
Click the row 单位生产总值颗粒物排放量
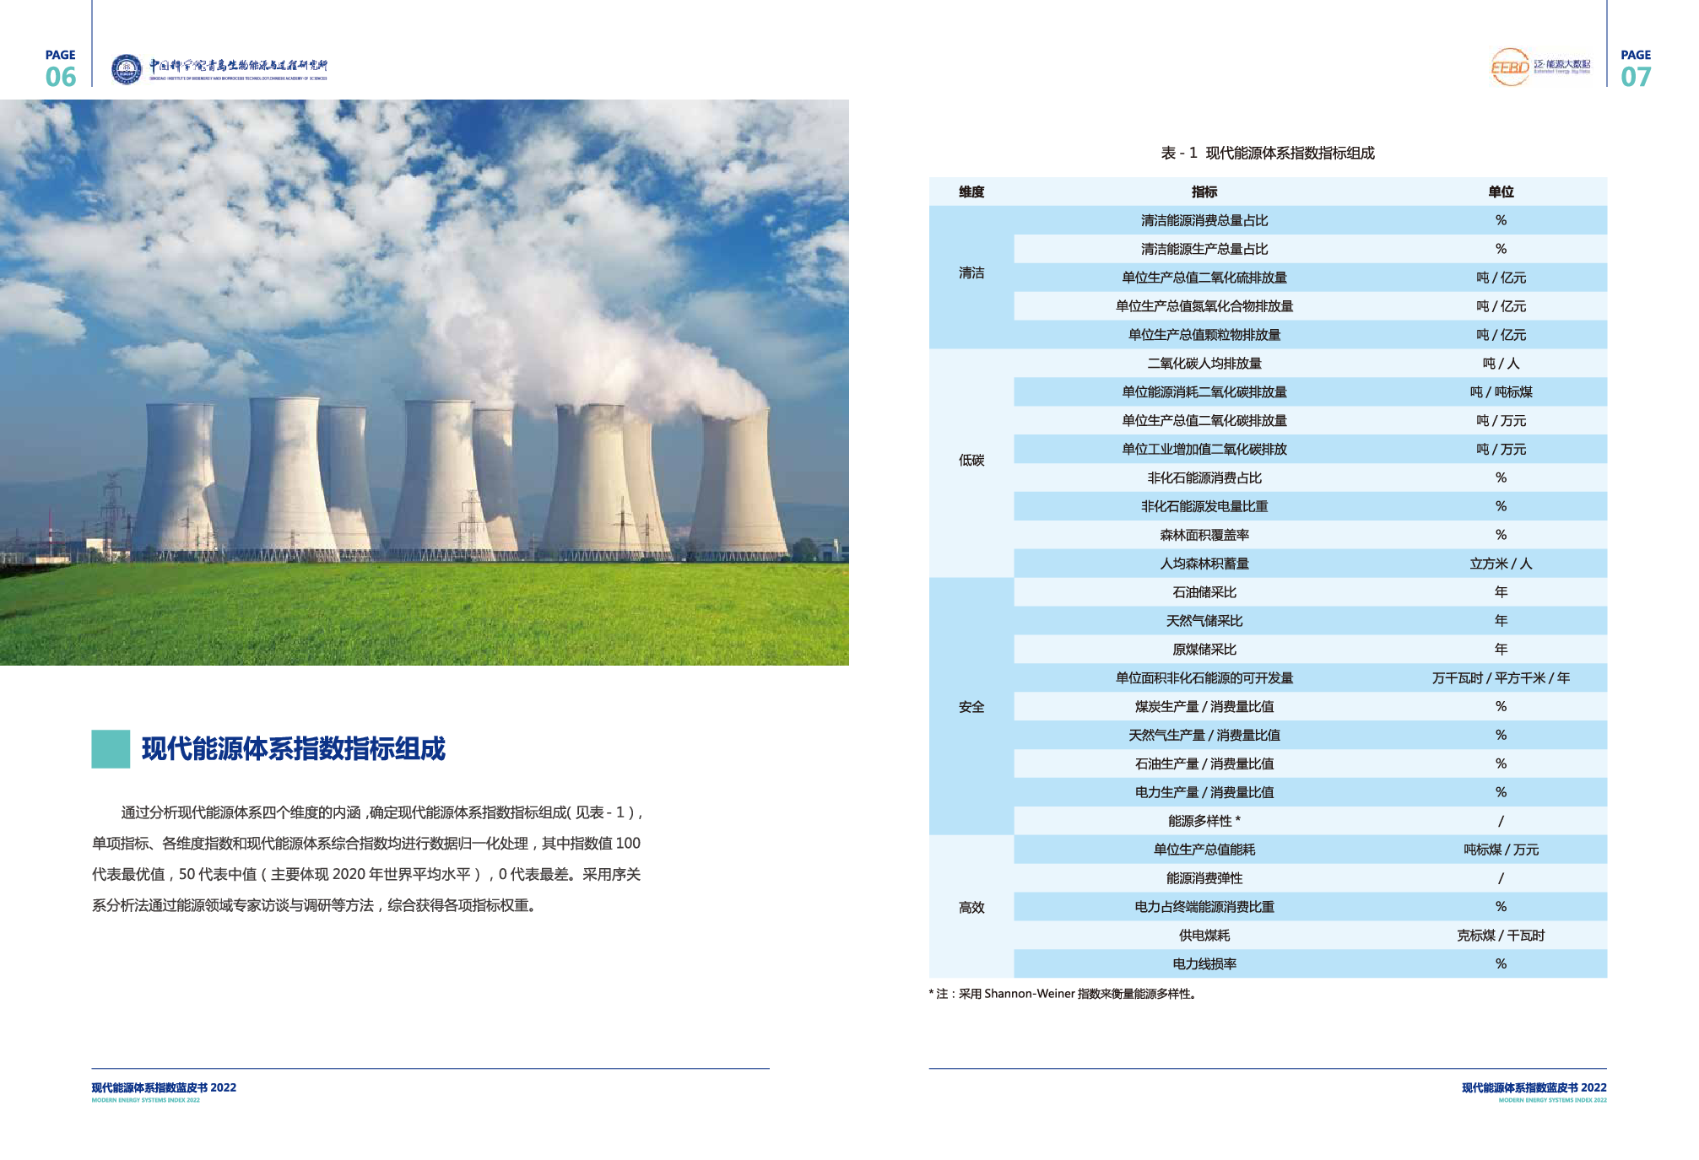pyautogui.click(x=1310, y=335)
